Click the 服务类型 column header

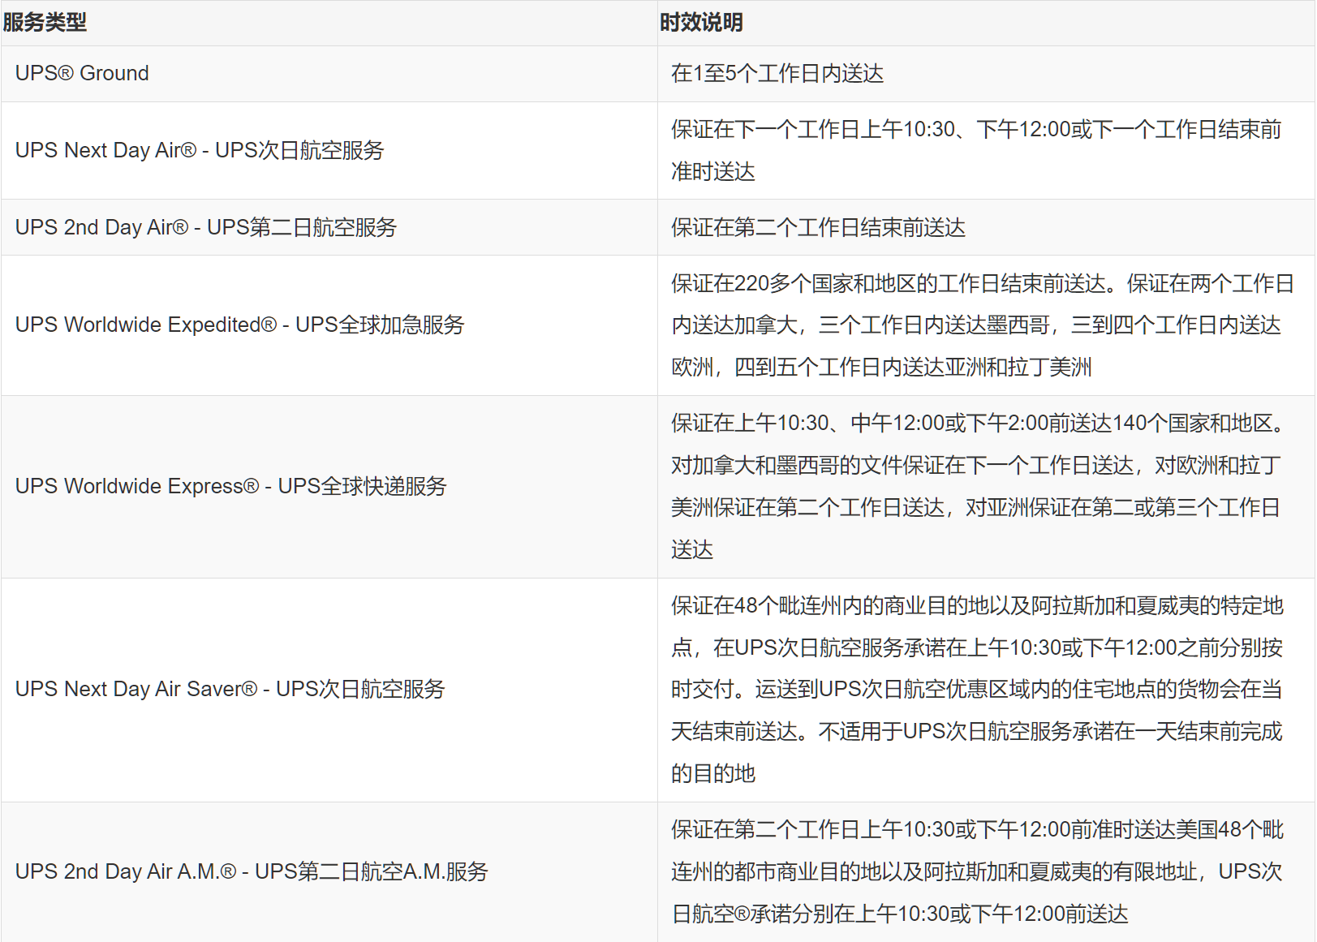[x=329, y=23]
